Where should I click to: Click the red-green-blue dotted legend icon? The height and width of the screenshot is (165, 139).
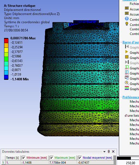pyautogui.click(x=127, y=88)
